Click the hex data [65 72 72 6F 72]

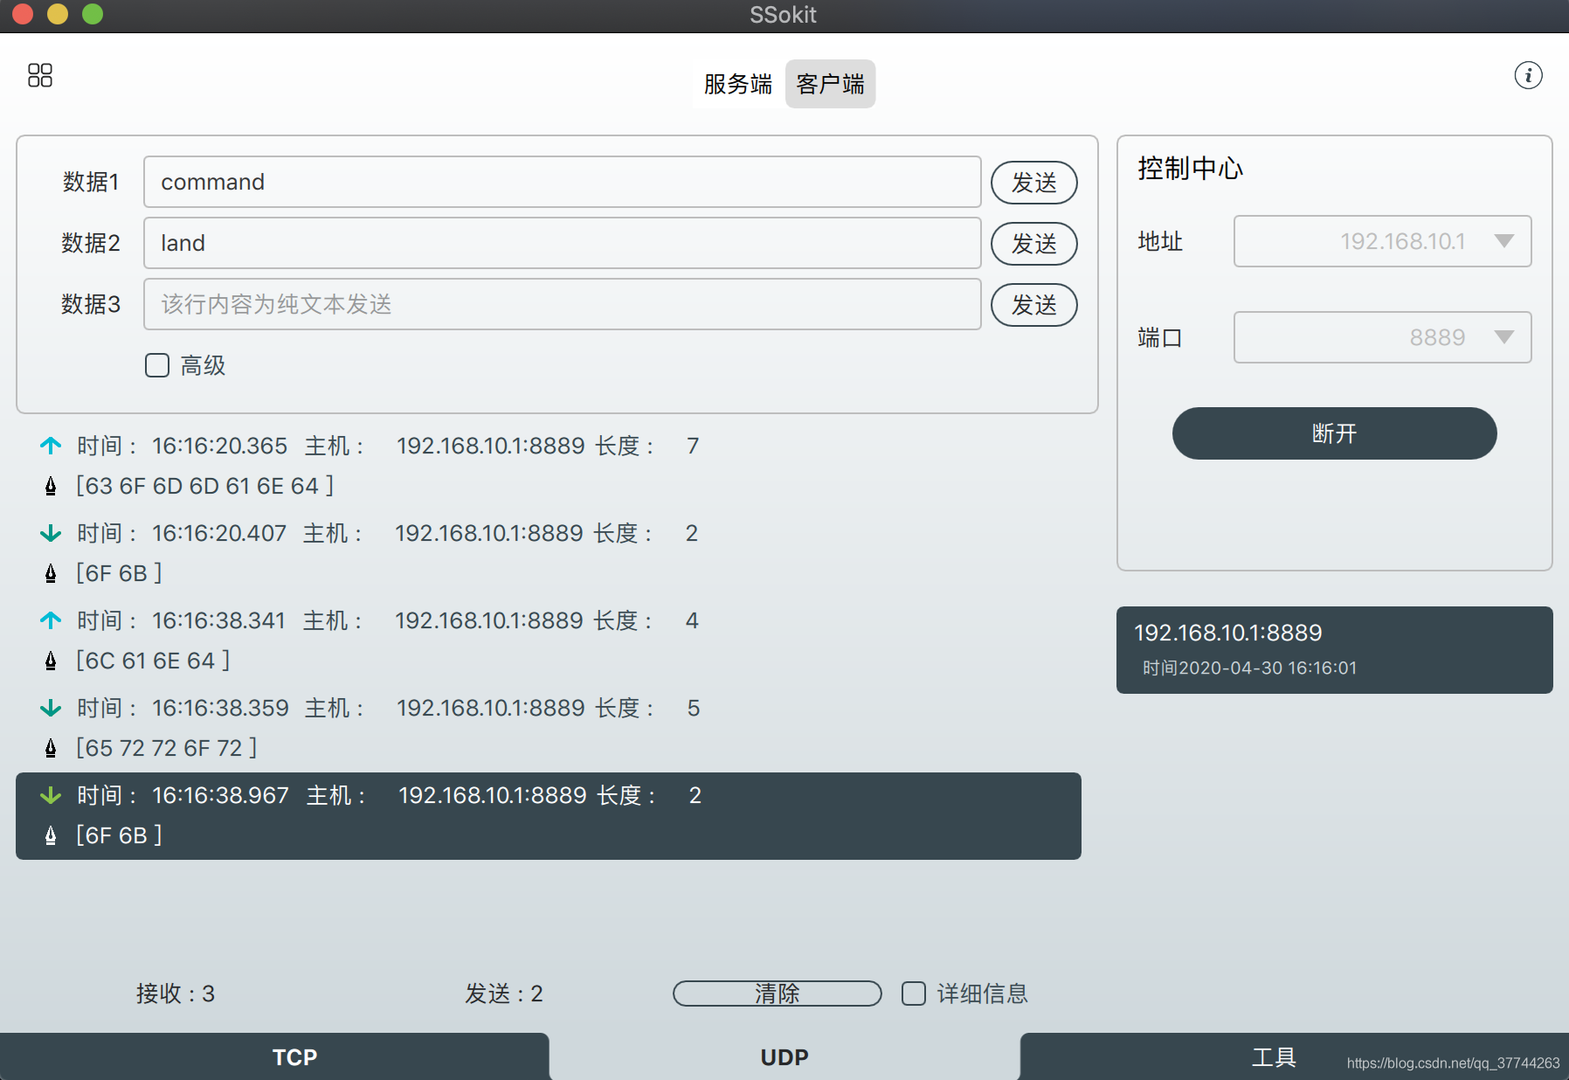[166, 748]
